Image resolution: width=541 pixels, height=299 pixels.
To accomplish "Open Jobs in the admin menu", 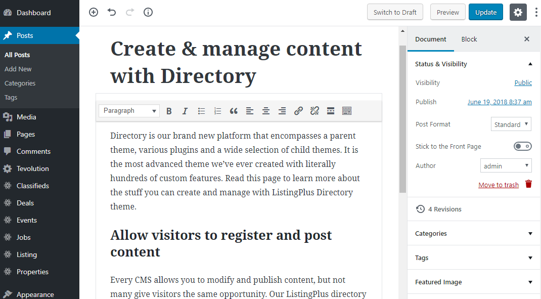I will pos(39,238).
